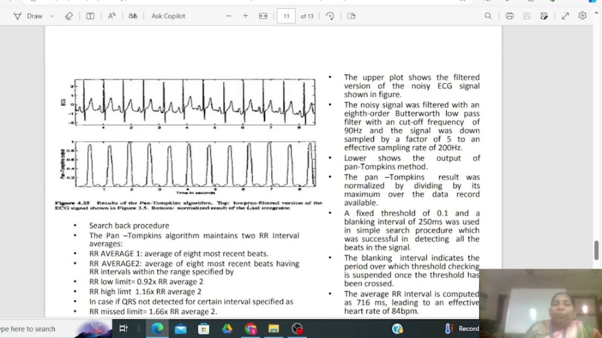Image resolution: width=602 pixels, height=338 pixels.
Task: Open PDF settings gear icon
Action: pos(582,16)
